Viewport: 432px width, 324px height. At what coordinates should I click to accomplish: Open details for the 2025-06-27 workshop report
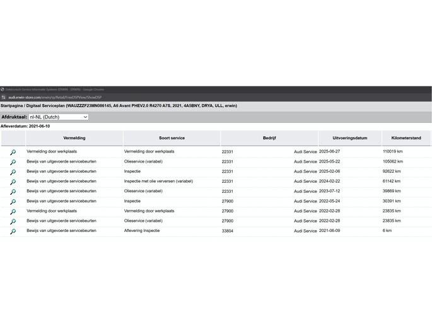[x=13, y=152]
